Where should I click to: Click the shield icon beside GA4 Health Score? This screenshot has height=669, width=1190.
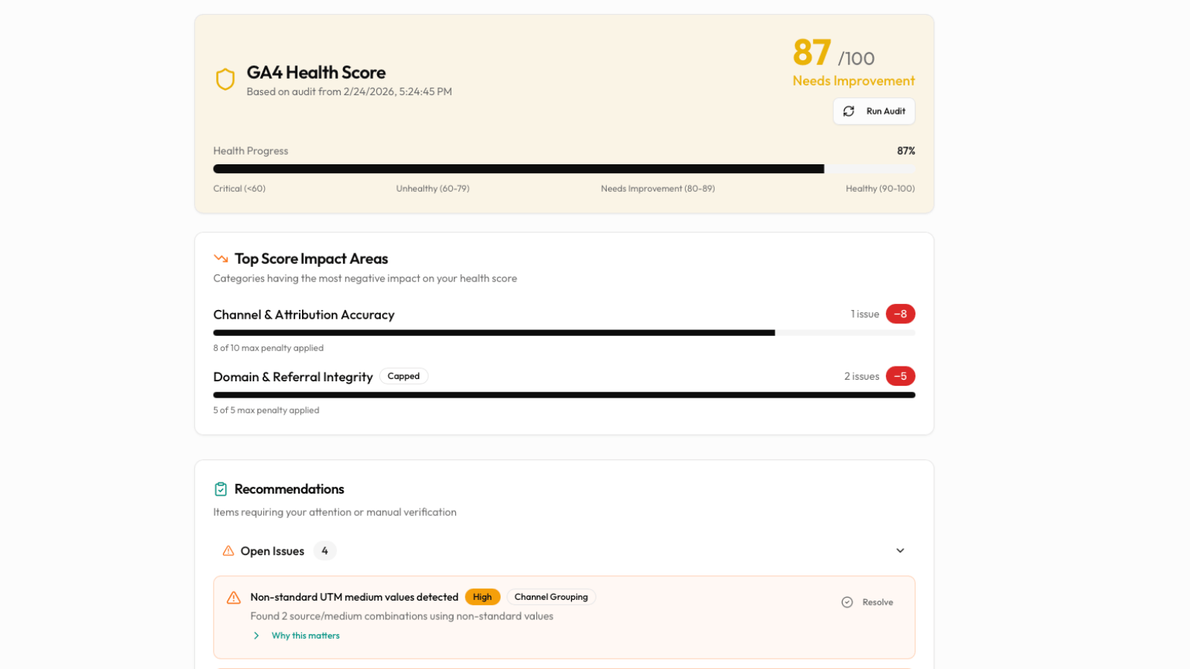(225, 80)
